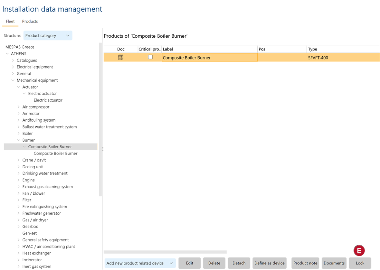Open the document icon for Composite Boiler Burner
This screenshot has width=380, height=270.
[x=121, y=57]
